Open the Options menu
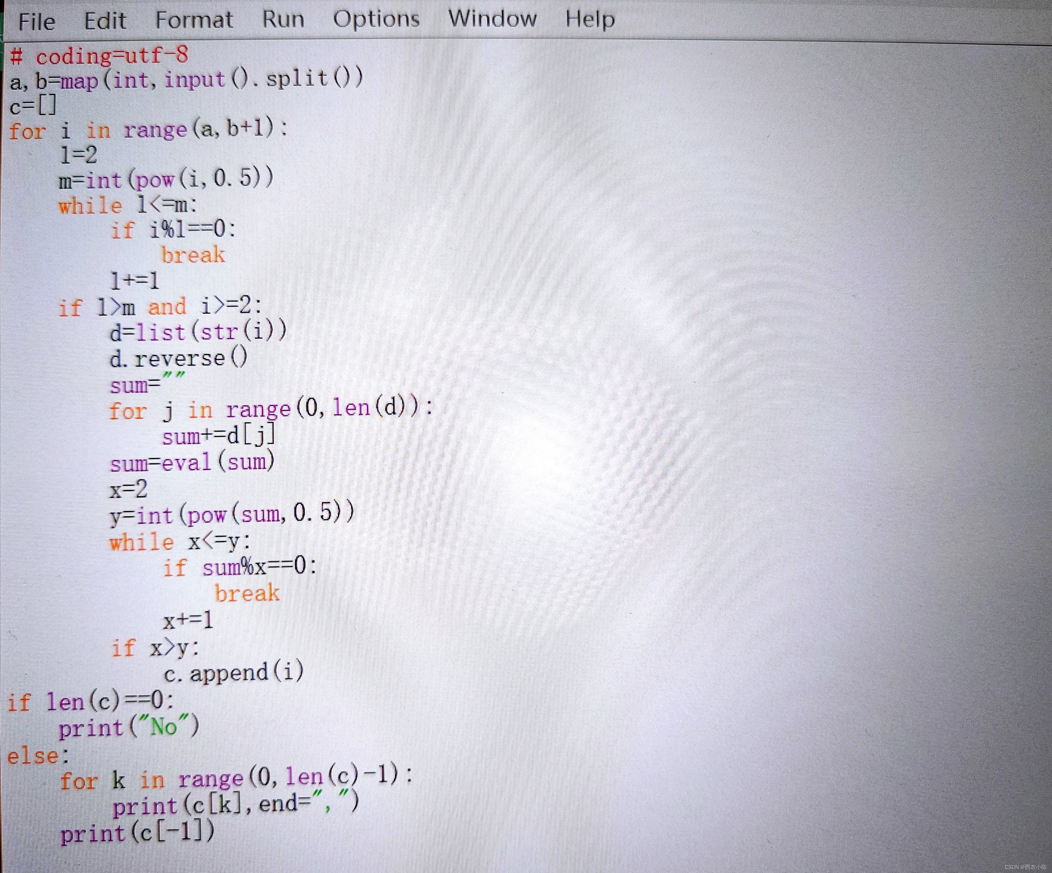The width and height of the screenshot is (1052, 873). pos(376,19)
